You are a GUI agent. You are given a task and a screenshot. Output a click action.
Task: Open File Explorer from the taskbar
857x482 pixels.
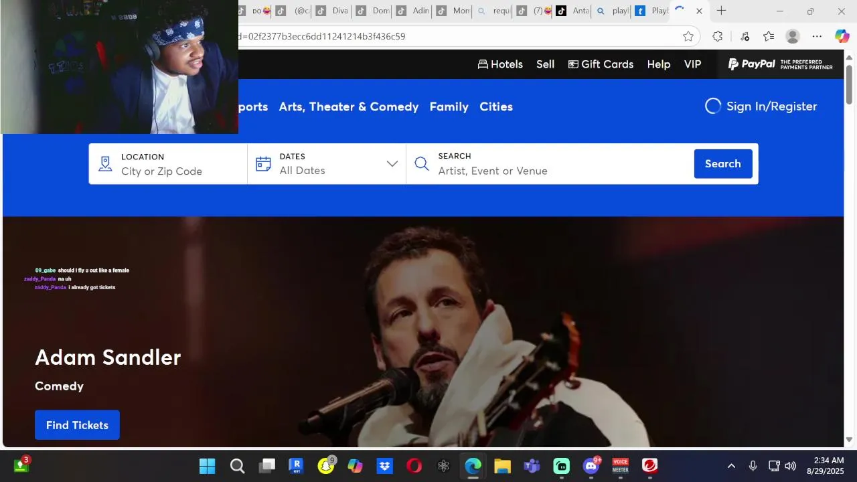tap(502, 465)
